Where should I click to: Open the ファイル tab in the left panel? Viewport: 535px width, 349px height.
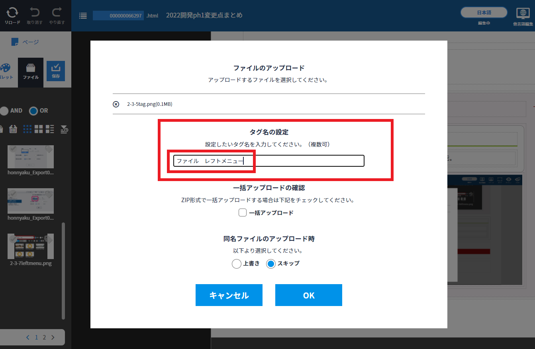tap(31, 72)
